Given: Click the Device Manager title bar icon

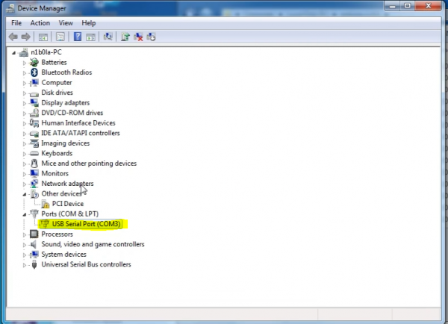Looking at the screenshot, I should point(10,8).
